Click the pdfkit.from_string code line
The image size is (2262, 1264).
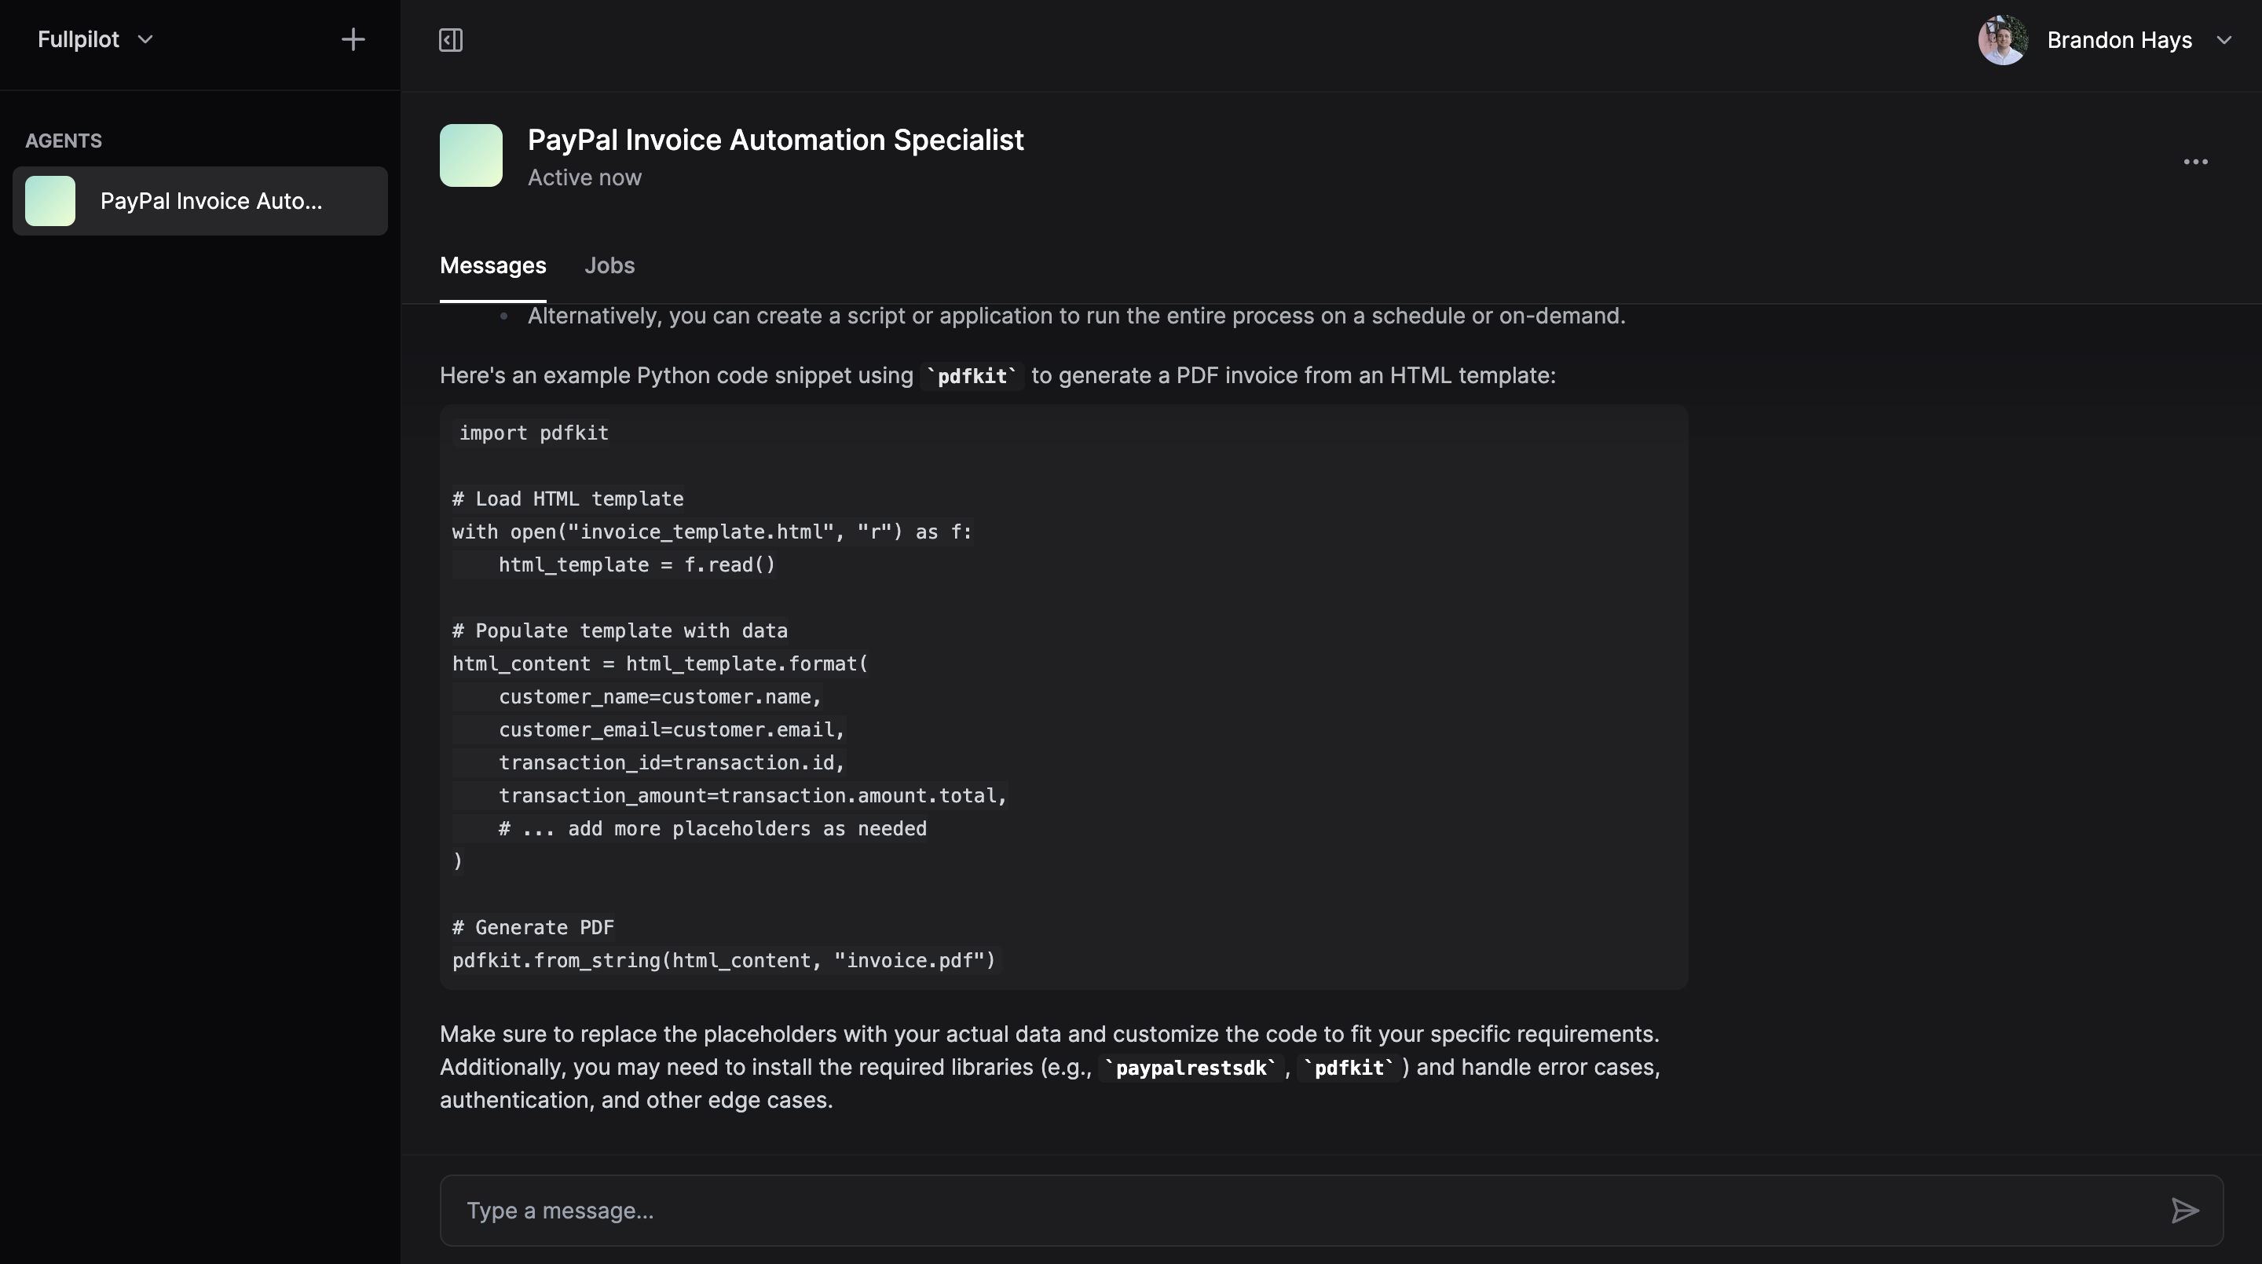(x=723, y=960)
